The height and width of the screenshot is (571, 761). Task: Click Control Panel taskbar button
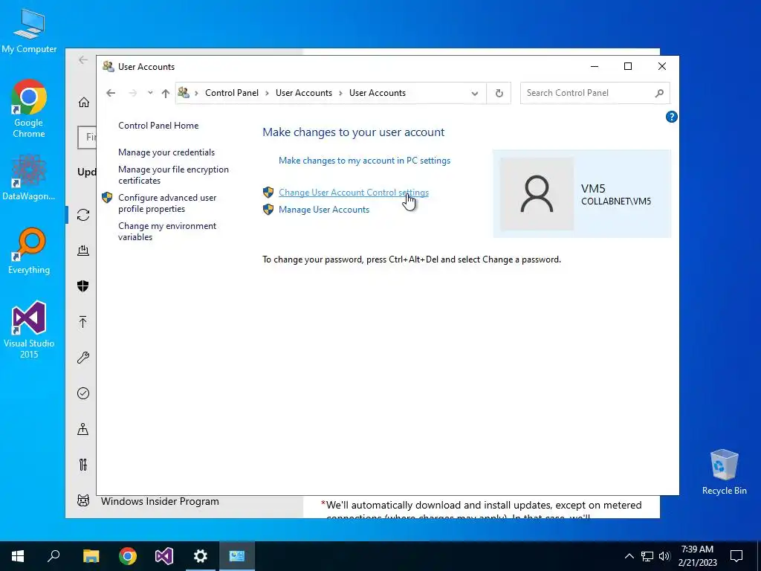(x=237, y=556)
